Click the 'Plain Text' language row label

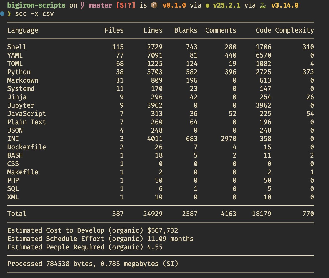click(27, 122)
